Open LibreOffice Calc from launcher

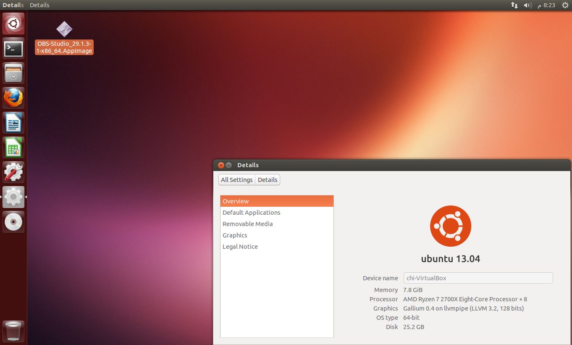(x=13, y=147)
